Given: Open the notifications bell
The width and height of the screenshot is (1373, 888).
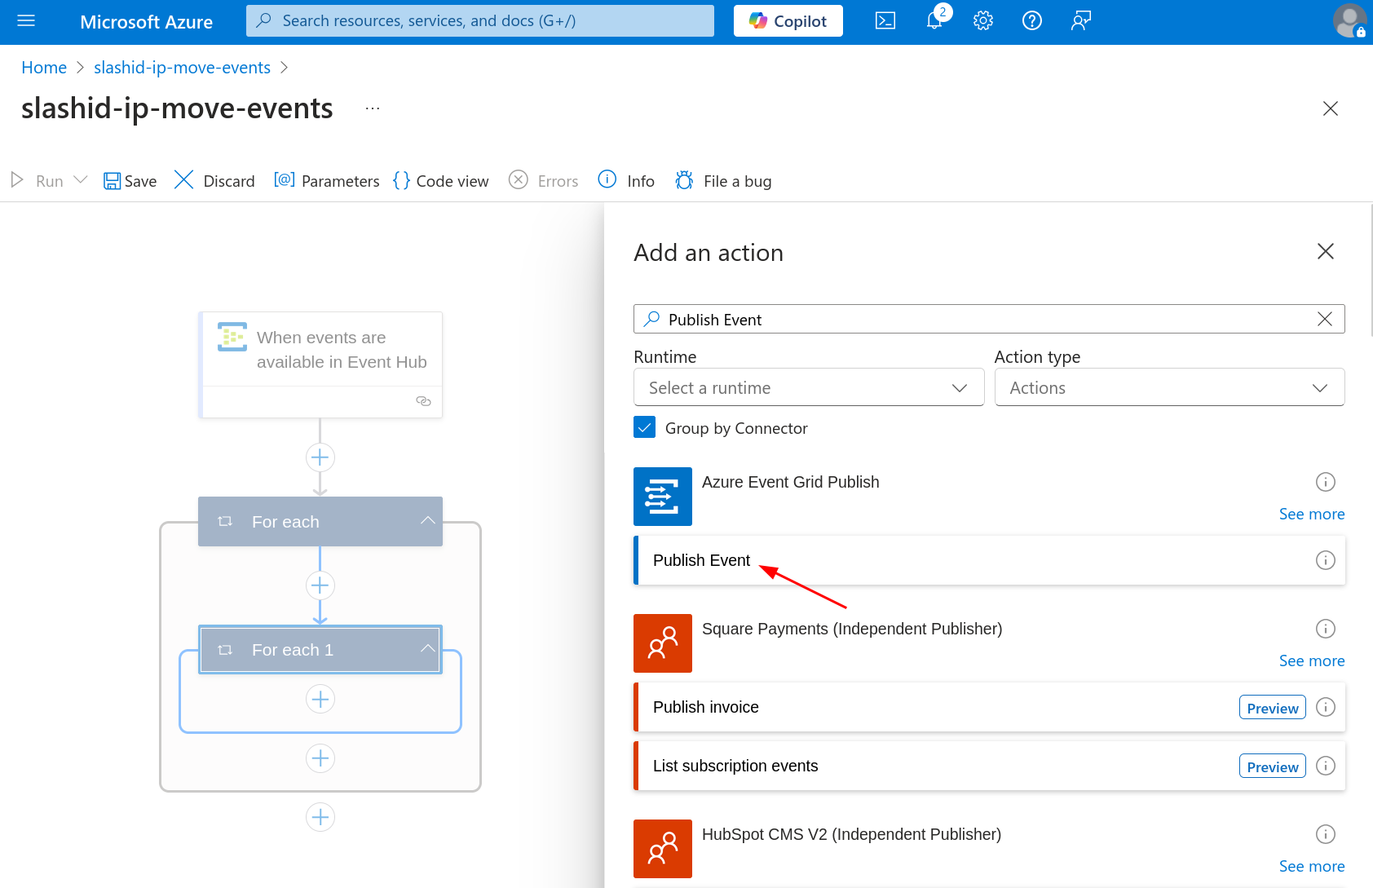Looking at the screenshot, I should pos(934,20).
